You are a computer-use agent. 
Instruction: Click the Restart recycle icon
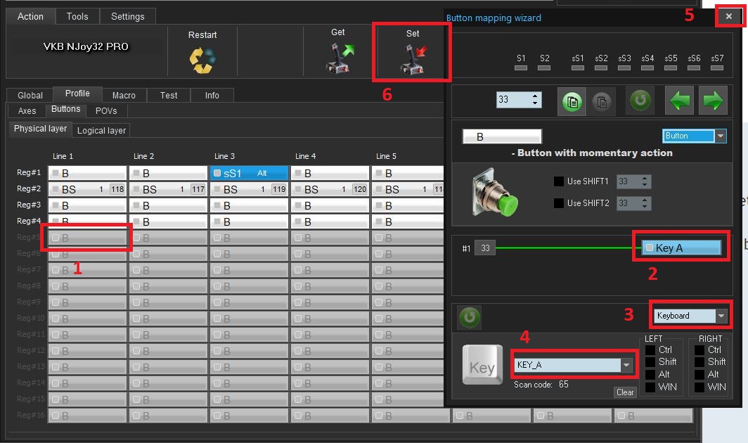tap(202, 60)
